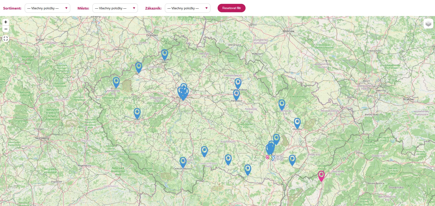Select the pin above the Olomoucký kraj label

pyautogui.click(x=282, y=105)
